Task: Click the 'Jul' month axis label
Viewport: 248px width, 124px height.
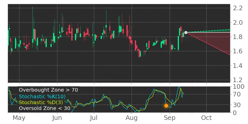Action: click(94, 118)
